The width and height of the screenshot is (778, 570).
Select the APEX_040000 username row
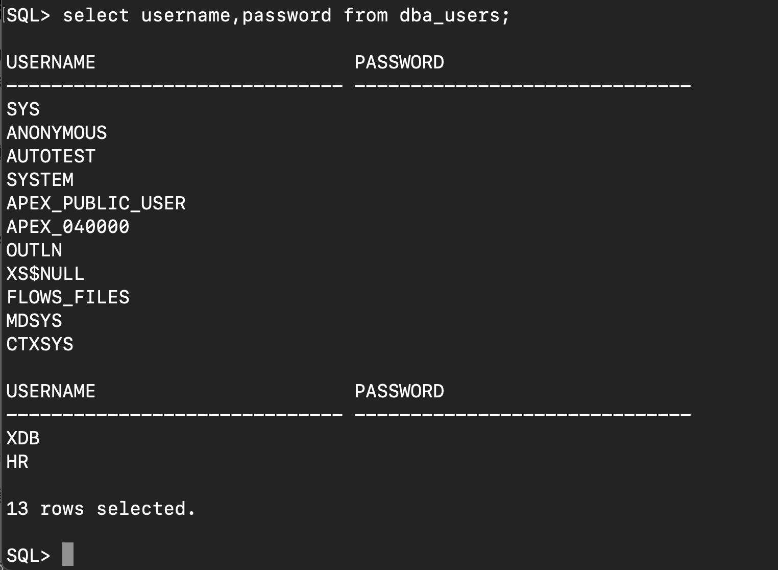point(68,227)
